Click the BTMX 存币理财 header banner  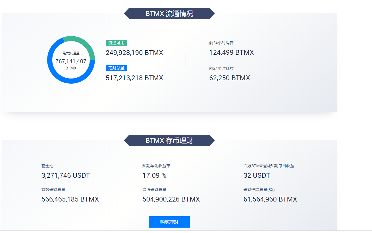pos(169,140)
